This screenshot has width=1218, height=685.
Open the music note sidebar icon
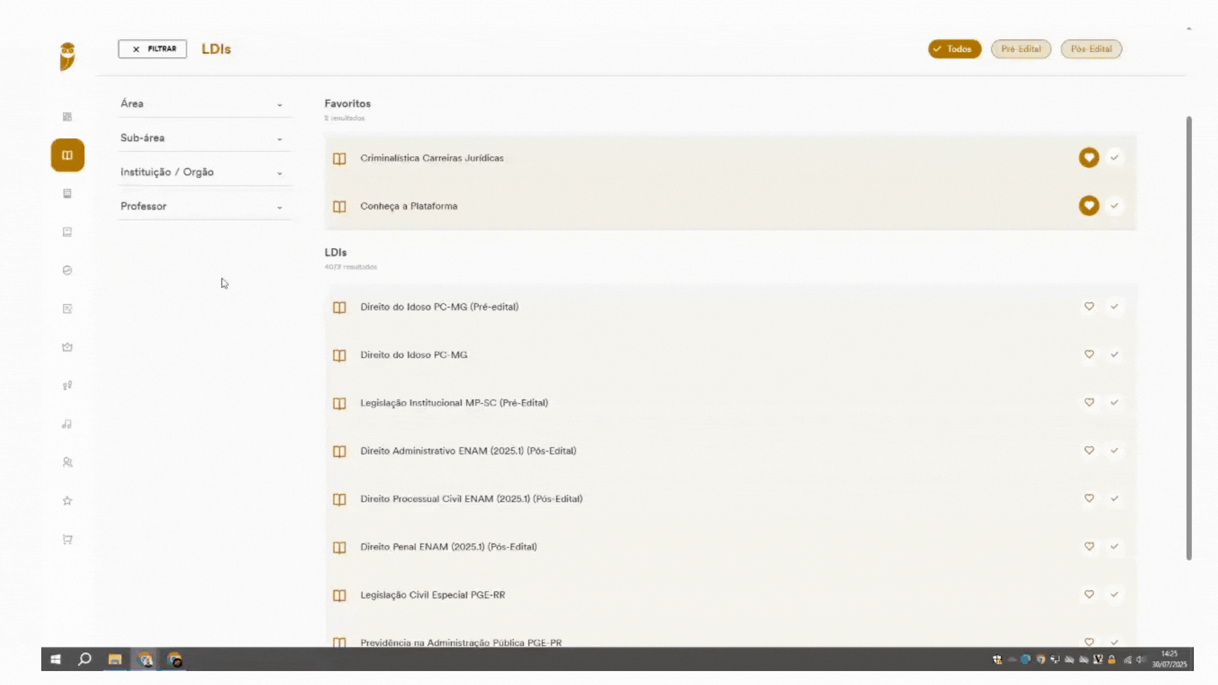67,424
